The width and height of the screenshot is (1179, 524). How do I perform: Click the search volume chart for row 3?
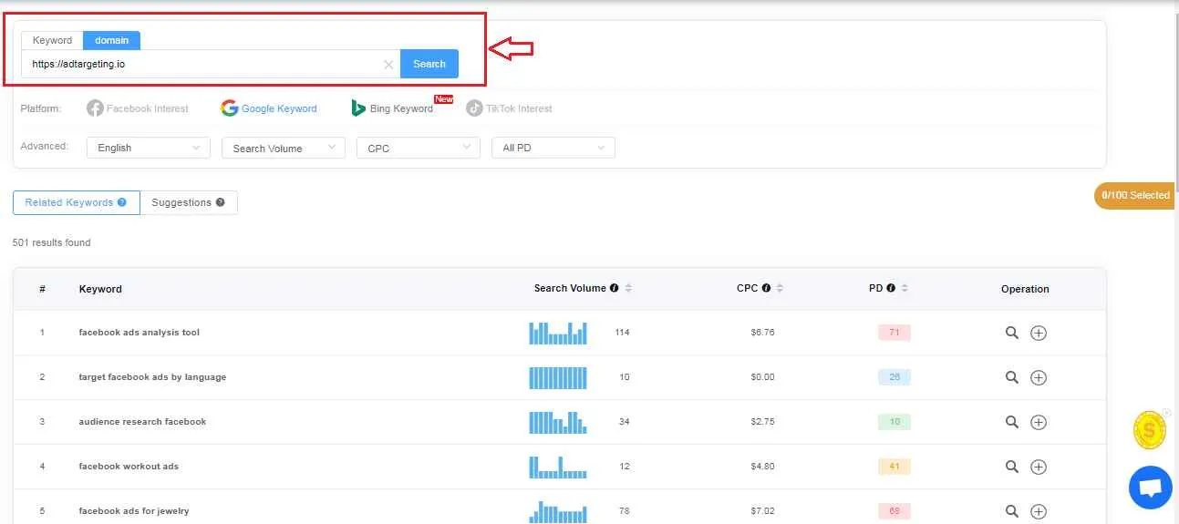[558, 422]
